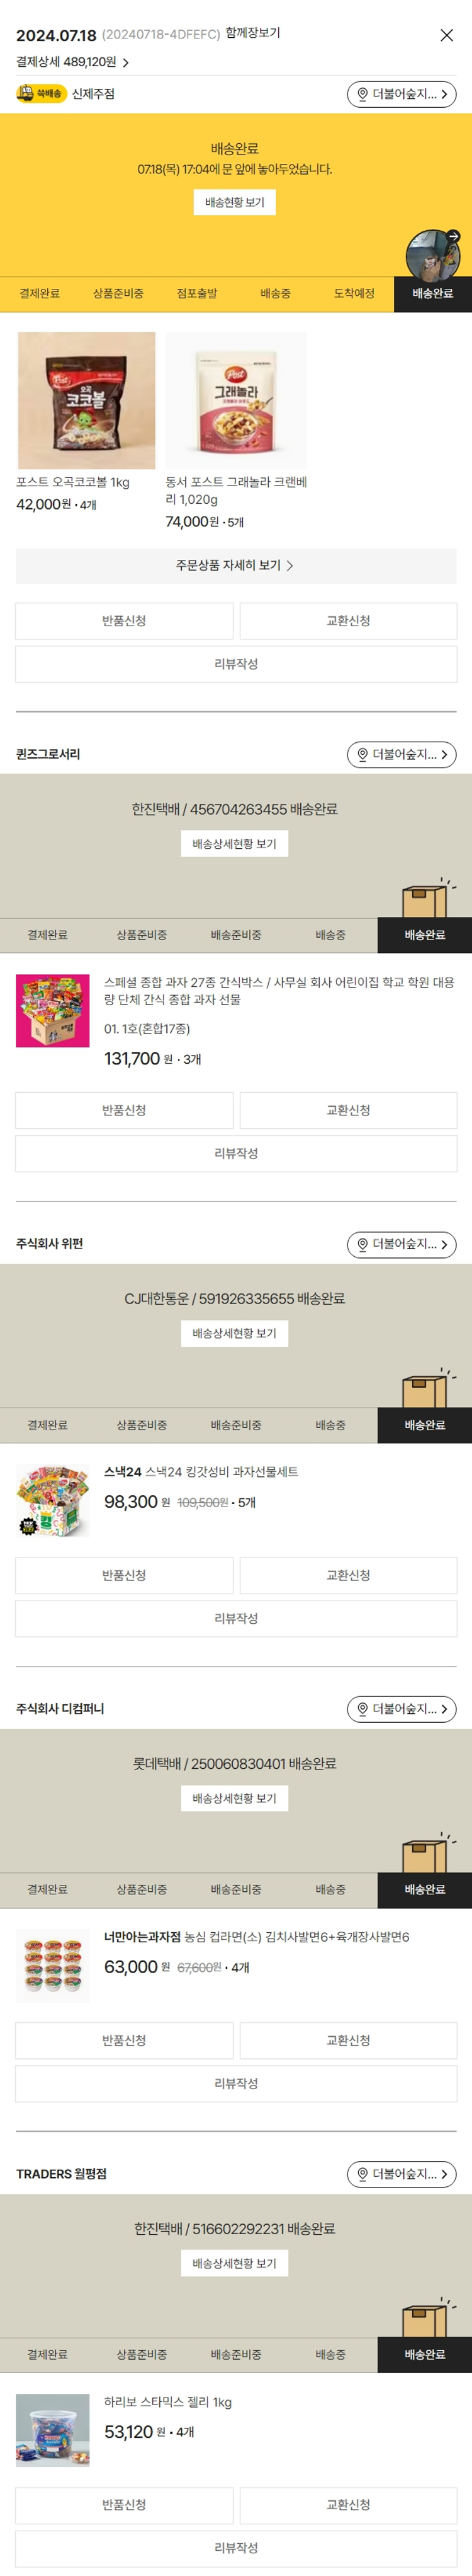Expand 주문상품 자세히 보기

pos(235,565)
